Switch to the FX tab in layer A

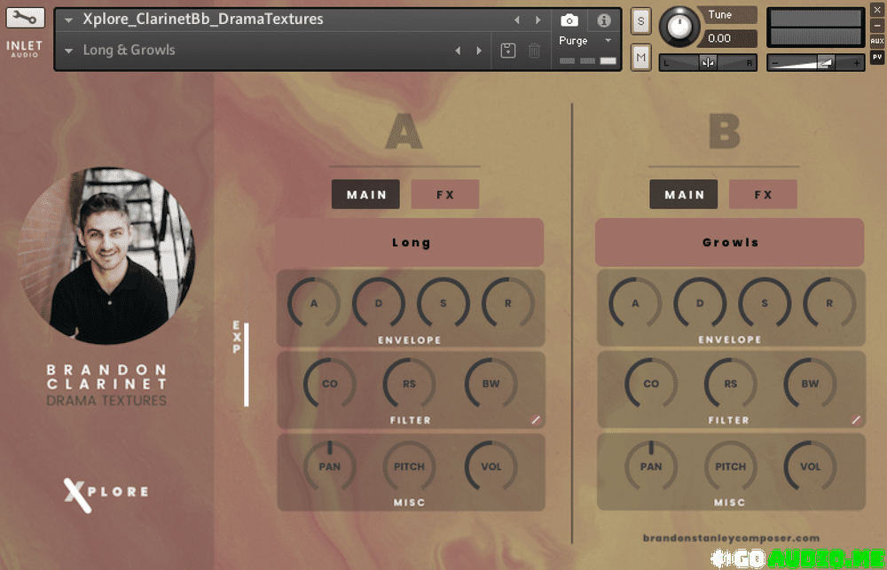click(x=444, y=194)
